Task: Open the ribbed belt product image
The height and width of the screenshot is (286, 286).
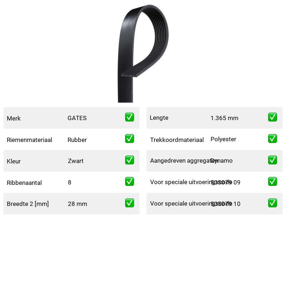Action: (143, 53)
